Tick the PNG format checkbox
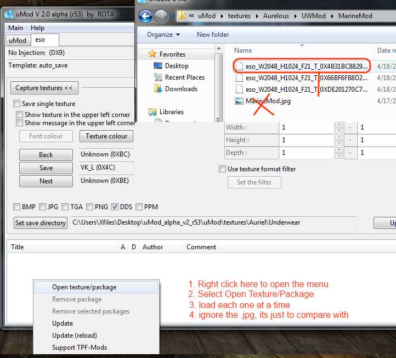 90,207
